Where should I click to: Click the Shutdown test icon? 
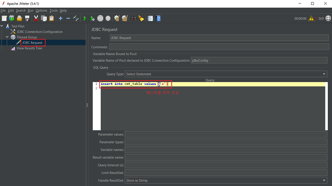point(108,18)
